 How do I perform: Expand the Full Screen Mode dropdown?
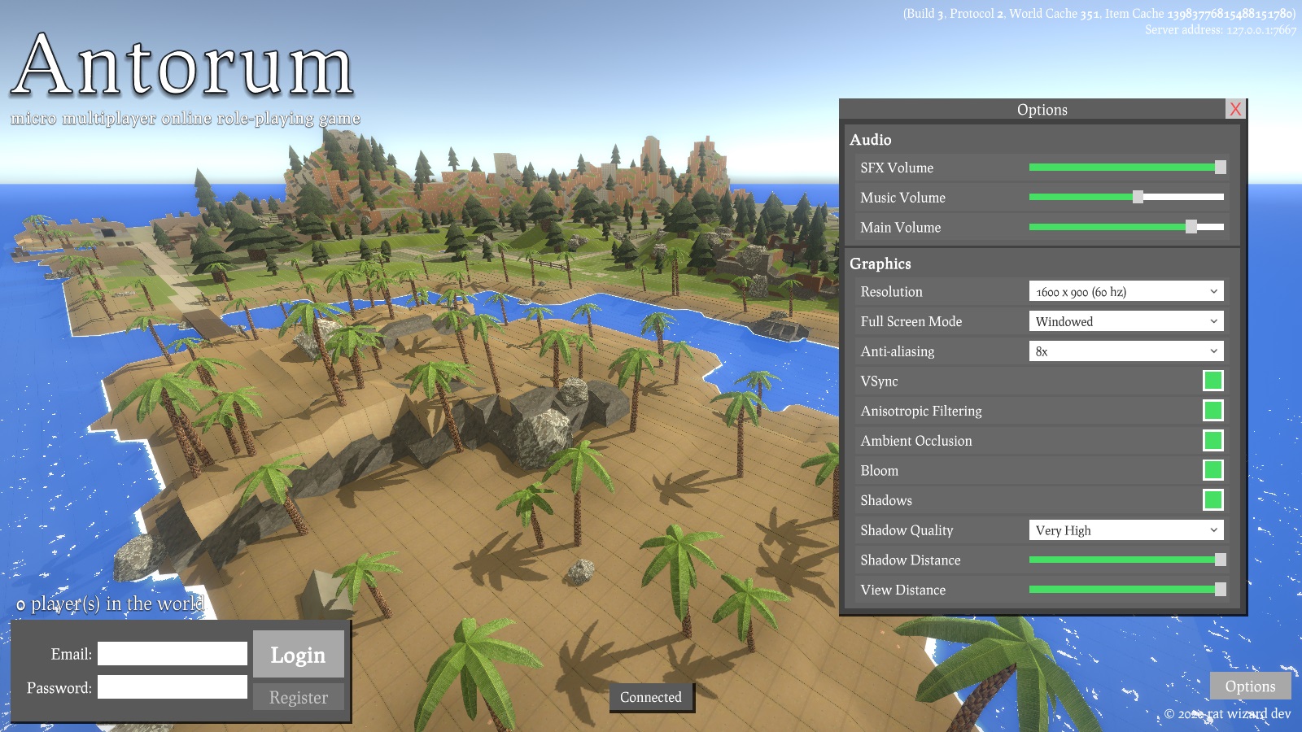click(x=1125, y=321)
